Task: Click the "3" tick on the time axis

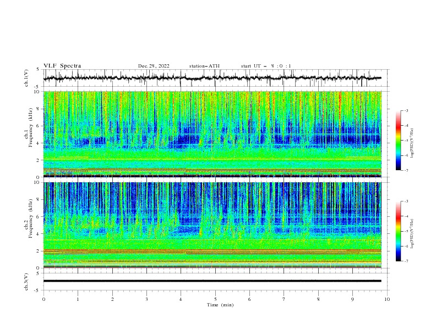Action: [146, 299]
